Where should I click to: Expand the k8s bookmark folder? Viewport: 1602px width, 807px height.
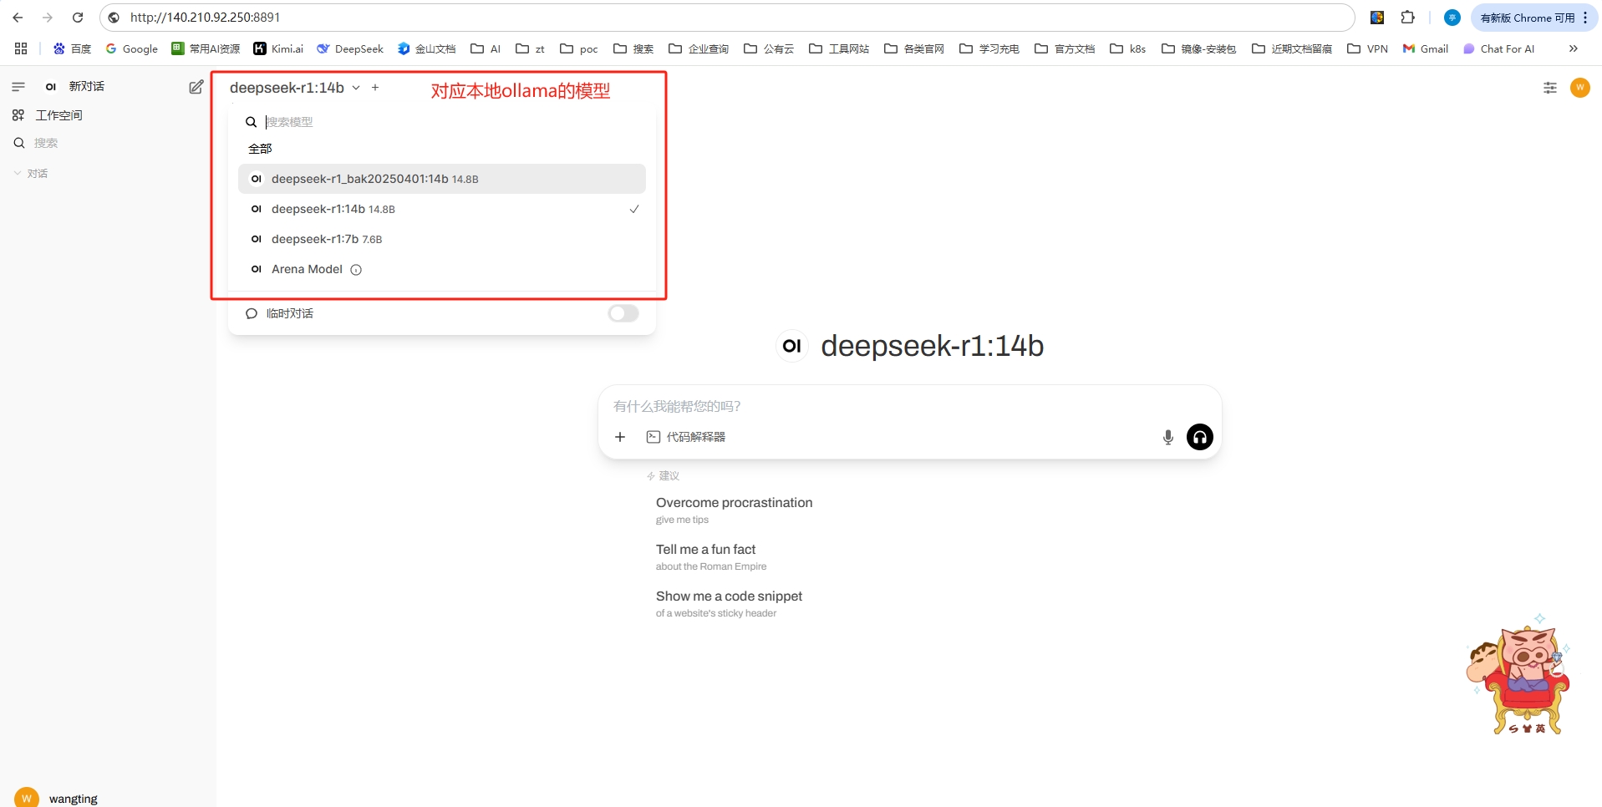point(1127,48)
